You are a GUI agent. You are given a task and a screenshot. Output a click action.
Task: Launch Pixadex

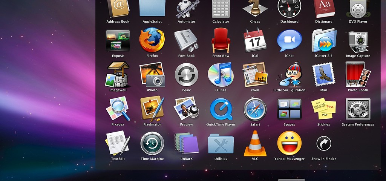pos(118,109)
